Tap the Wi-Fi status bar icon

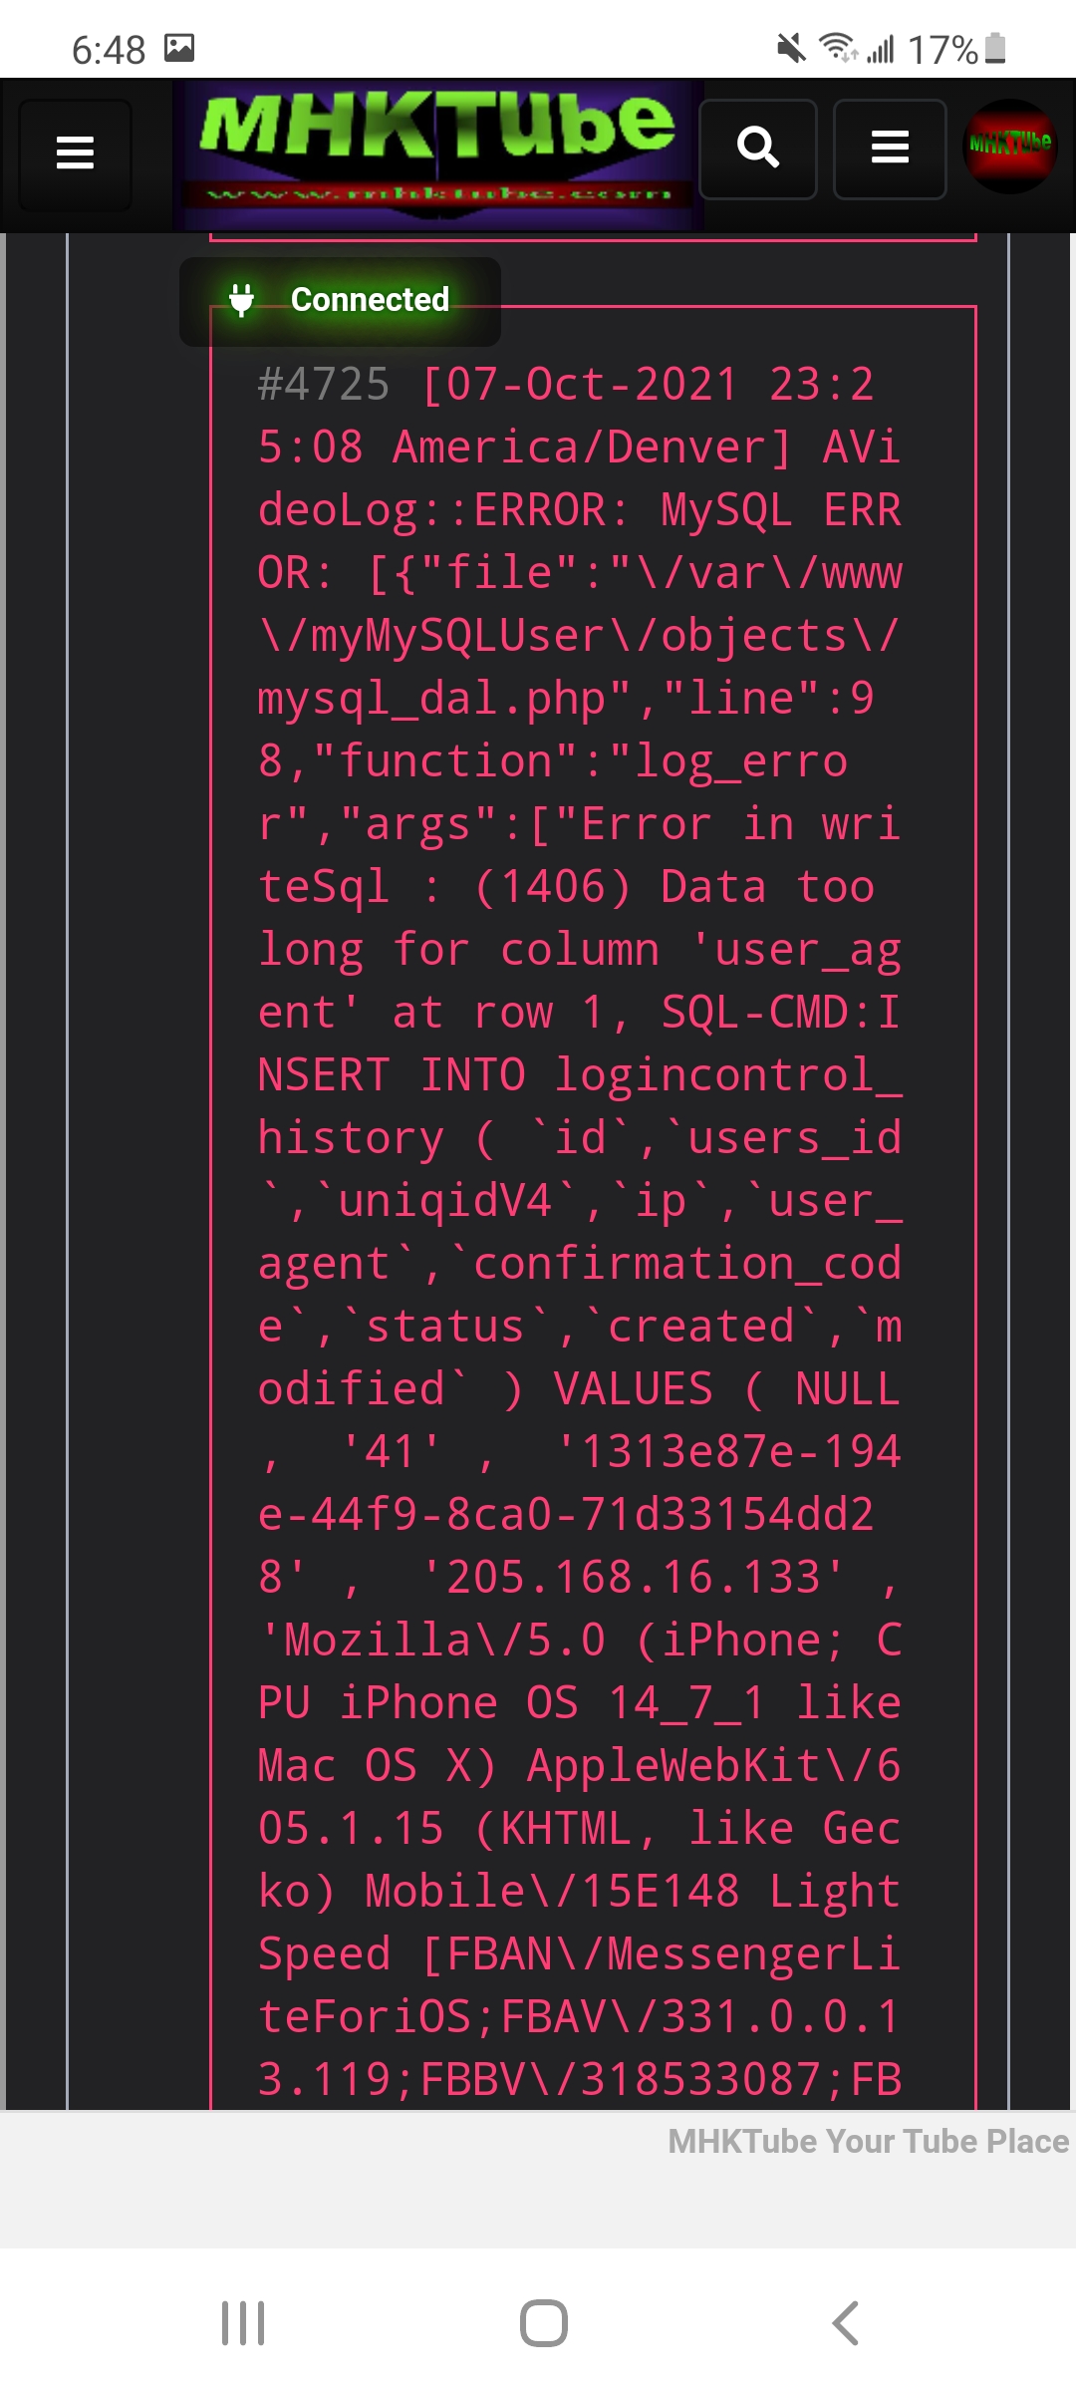pos(836,47)
